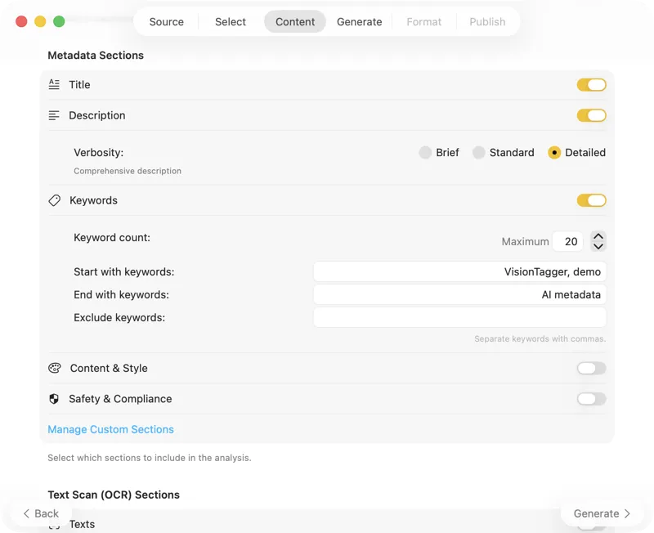Click the 'Separate keywords with commas' hint
Image resolution: width=654 pixels, height=533 pixels.
point(540,339)
